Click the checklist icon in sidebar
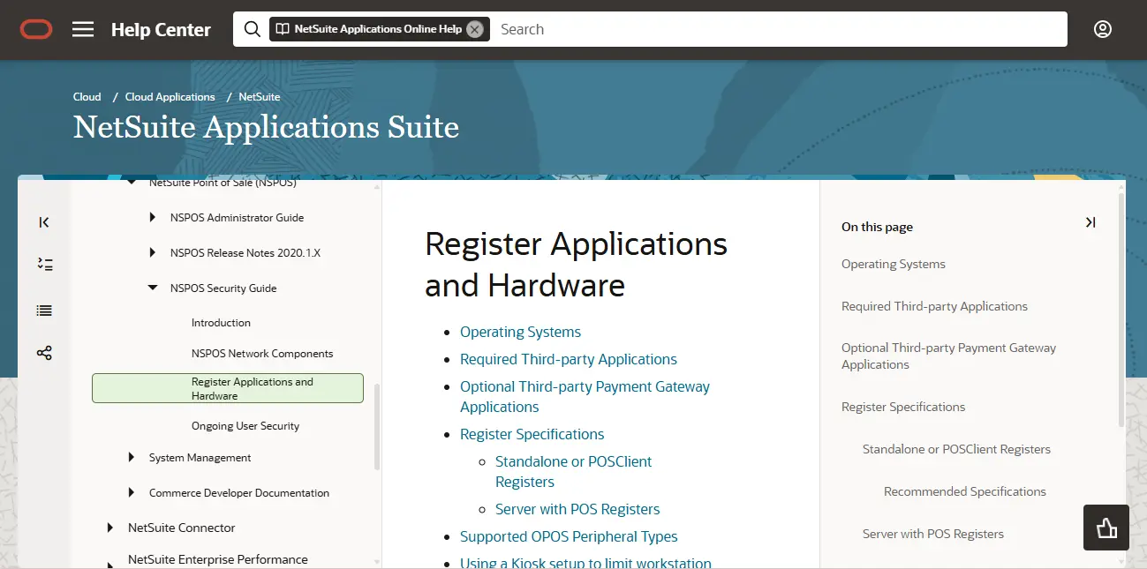 tap(44, 264)
